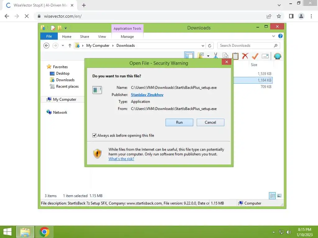318x238 pixels.
Task: Open Chrome three-dot menu
Action: [x=311, y=16]
